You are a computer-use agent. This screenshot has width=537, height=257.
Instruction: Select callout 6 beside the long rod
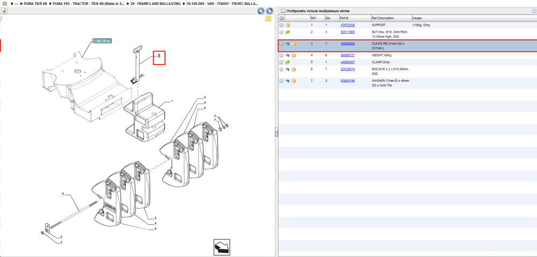pyautogui.click(x=63, y=194)
